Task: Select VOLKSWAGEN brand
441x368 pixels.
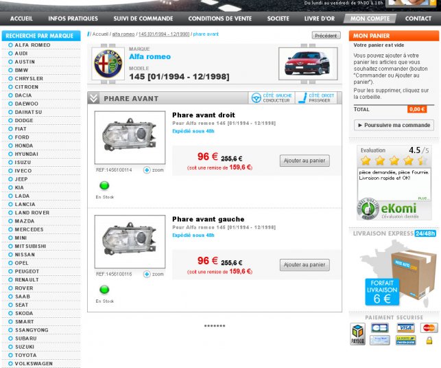Action: coord(34,363)
